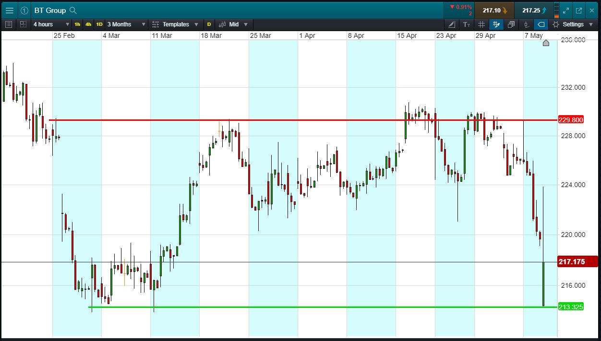Click the BT Group instrument name
Viewport: 601px width, 341px height.
(50, 10)
